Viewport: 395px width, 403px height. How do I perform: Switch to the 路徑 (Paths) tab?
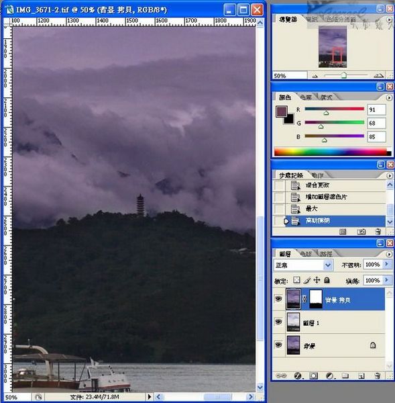(x=326, y=254)
